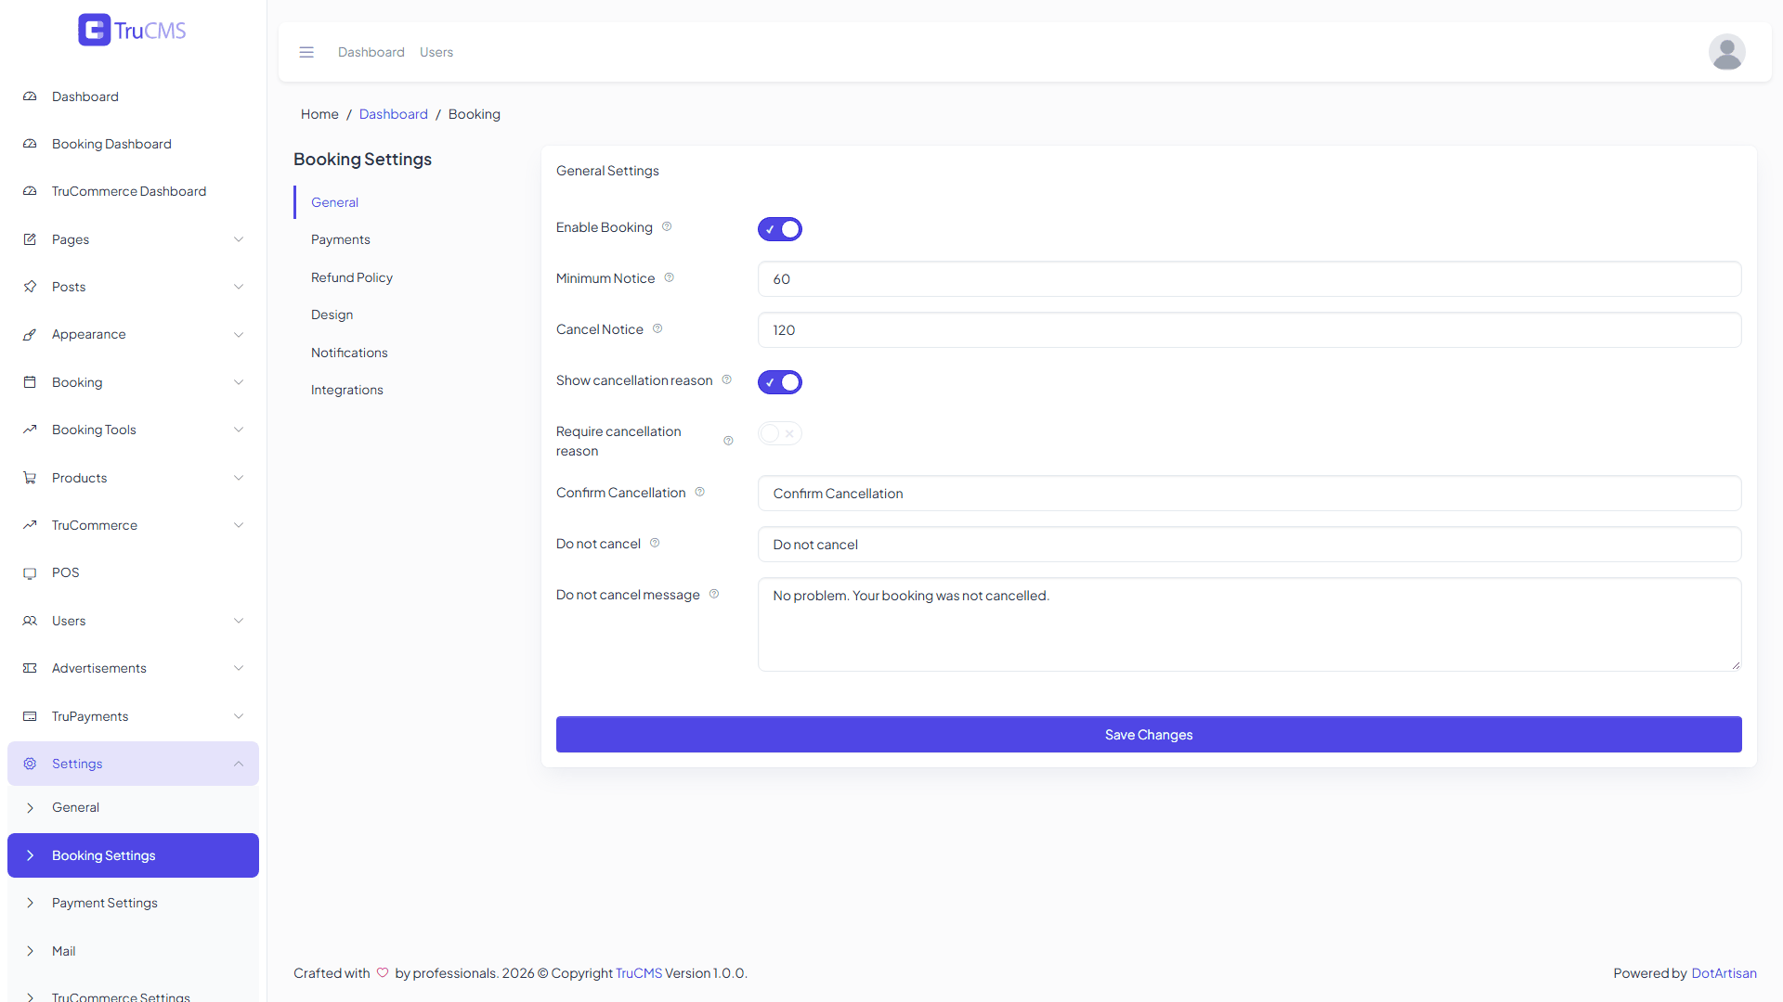Click the TruCMS logo
This screenshot has height=1002, width=1783.
point(132,30)
